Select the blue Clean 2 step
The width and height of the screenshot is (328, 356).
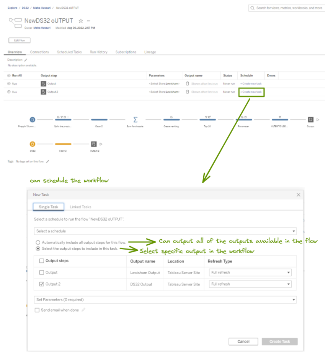click(99, 120)
